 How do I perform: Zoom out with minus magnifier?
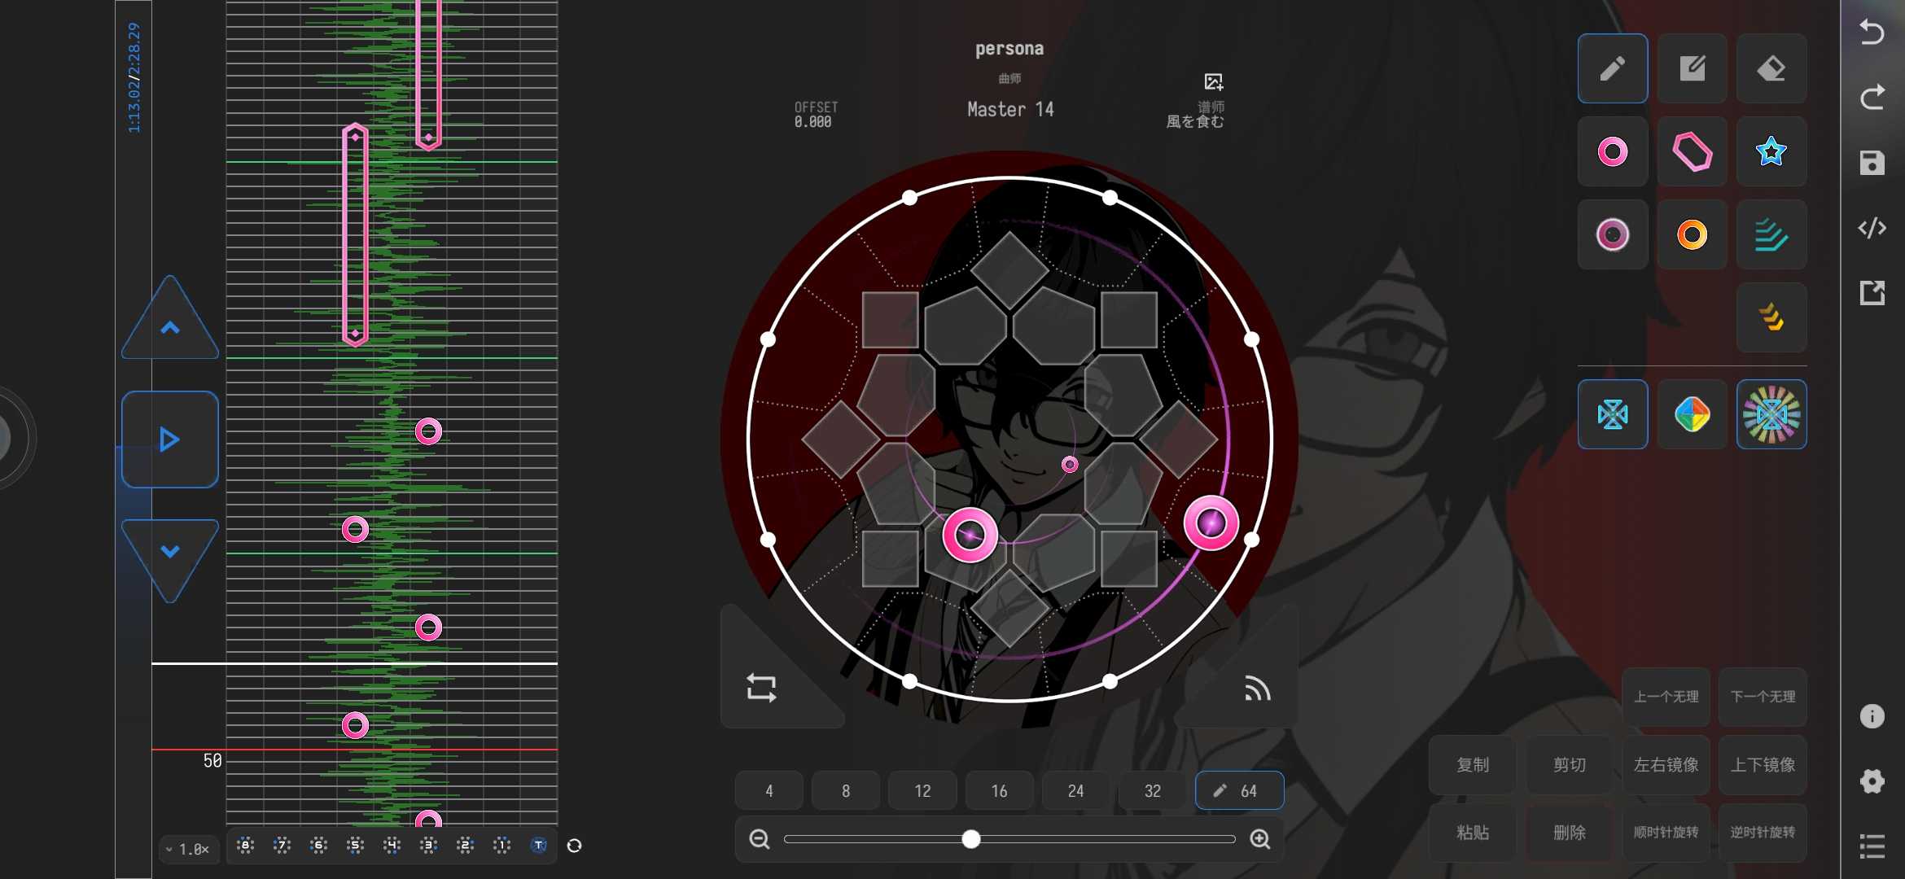coord(760,839)
